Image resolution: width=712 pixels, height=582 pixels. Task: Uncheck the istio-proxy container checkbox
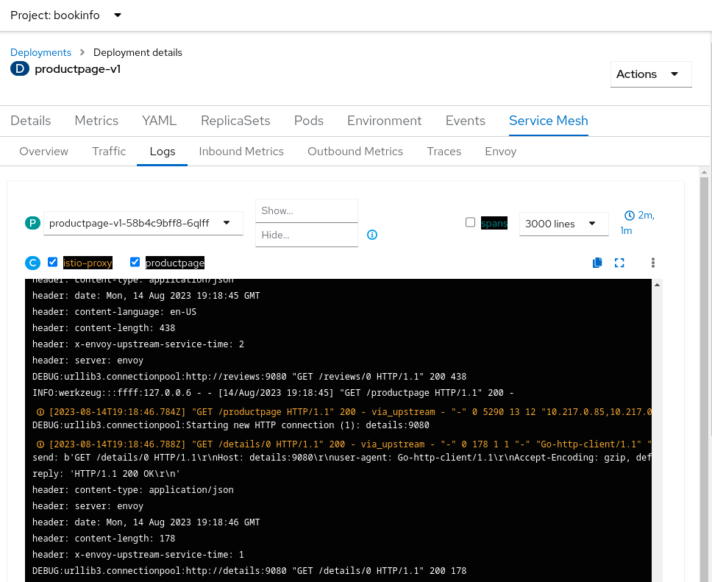click(x=53, y=262)
